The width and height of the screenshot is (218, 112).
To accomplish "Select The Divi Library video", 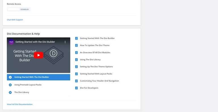I will coord(22,92).
